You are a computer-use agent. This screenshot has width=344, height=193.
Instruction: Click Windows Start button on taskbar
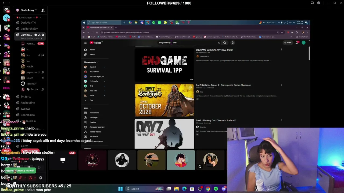click(x=120, y=189)
